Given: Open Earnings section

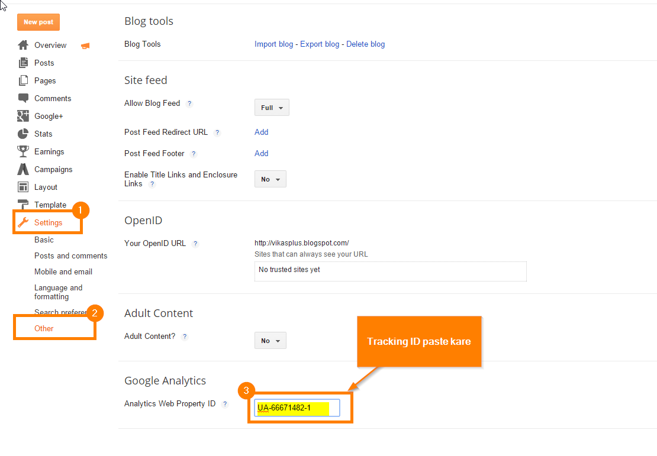Looking at the screenshot, I should 49,151.
